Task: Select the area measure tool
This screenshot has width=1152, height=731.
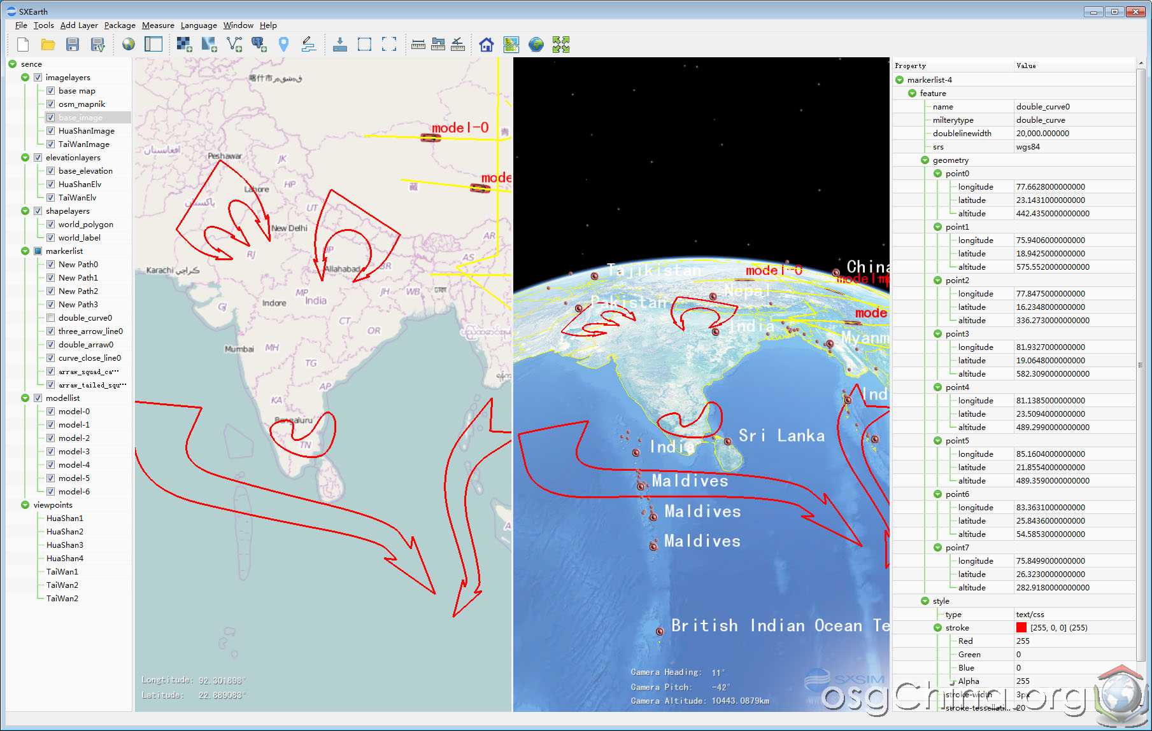Action: tap(438, 44)
